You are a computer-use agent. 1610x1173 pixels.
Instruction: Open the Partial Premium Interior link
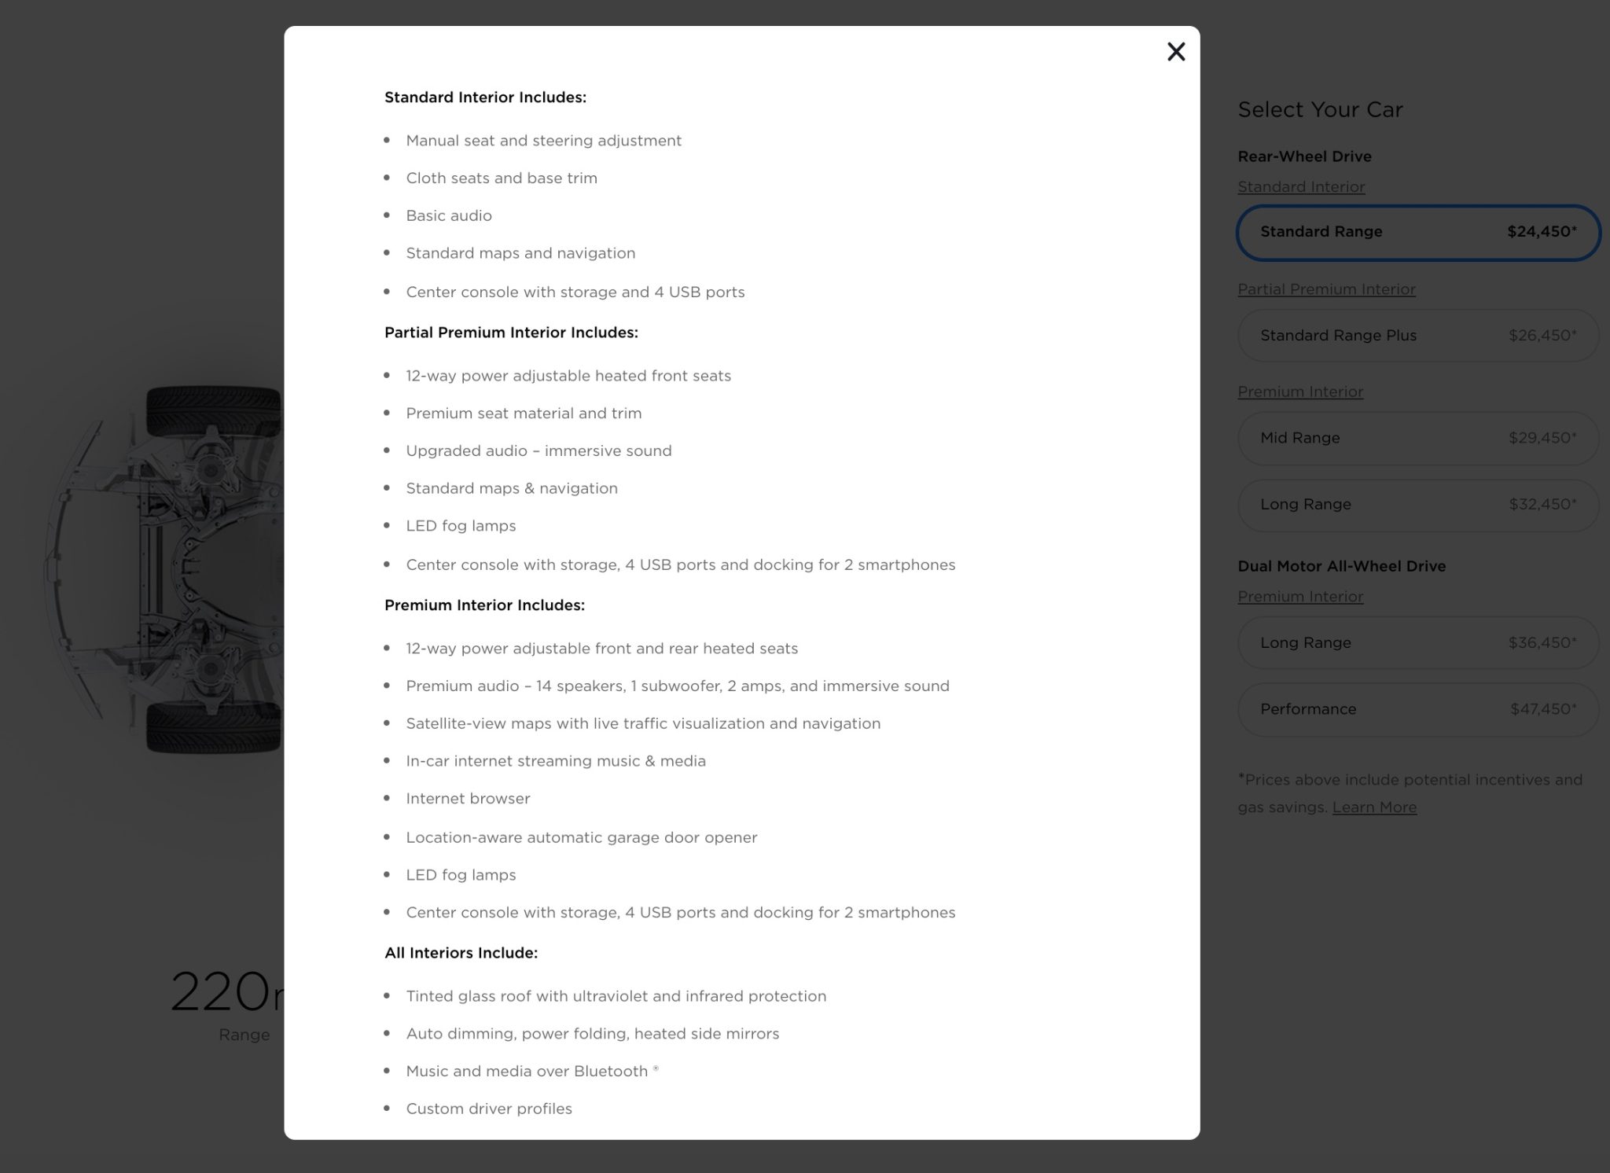(1326, 289)
